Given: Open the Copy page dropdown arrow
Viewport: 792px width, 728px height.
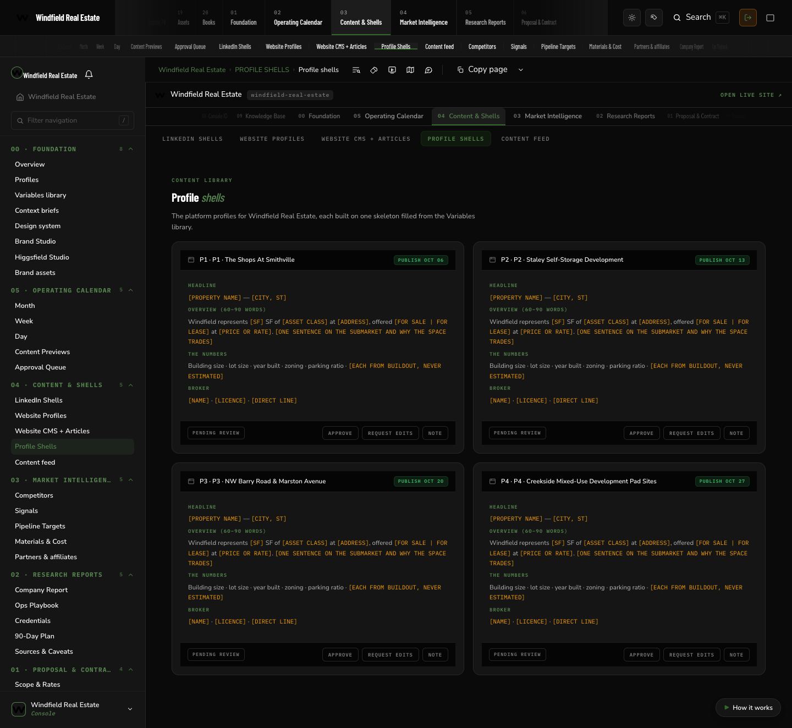Looking at the screenshot, I should click(521, 70).
